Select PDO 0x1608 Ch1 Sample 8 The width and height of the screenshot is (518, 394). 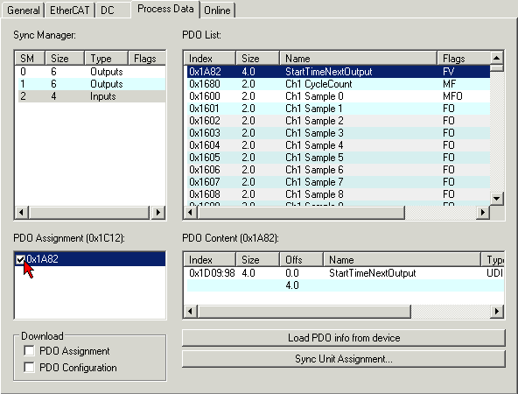(x=339, y=194)
